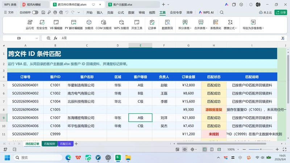Open File Explorer from taskbar
This screenshot has width=290, height=163.
[128, 158]
